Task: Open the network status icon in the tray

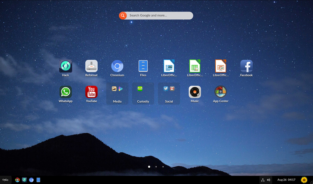Action: pyautogui.click(x=263, y=180)
